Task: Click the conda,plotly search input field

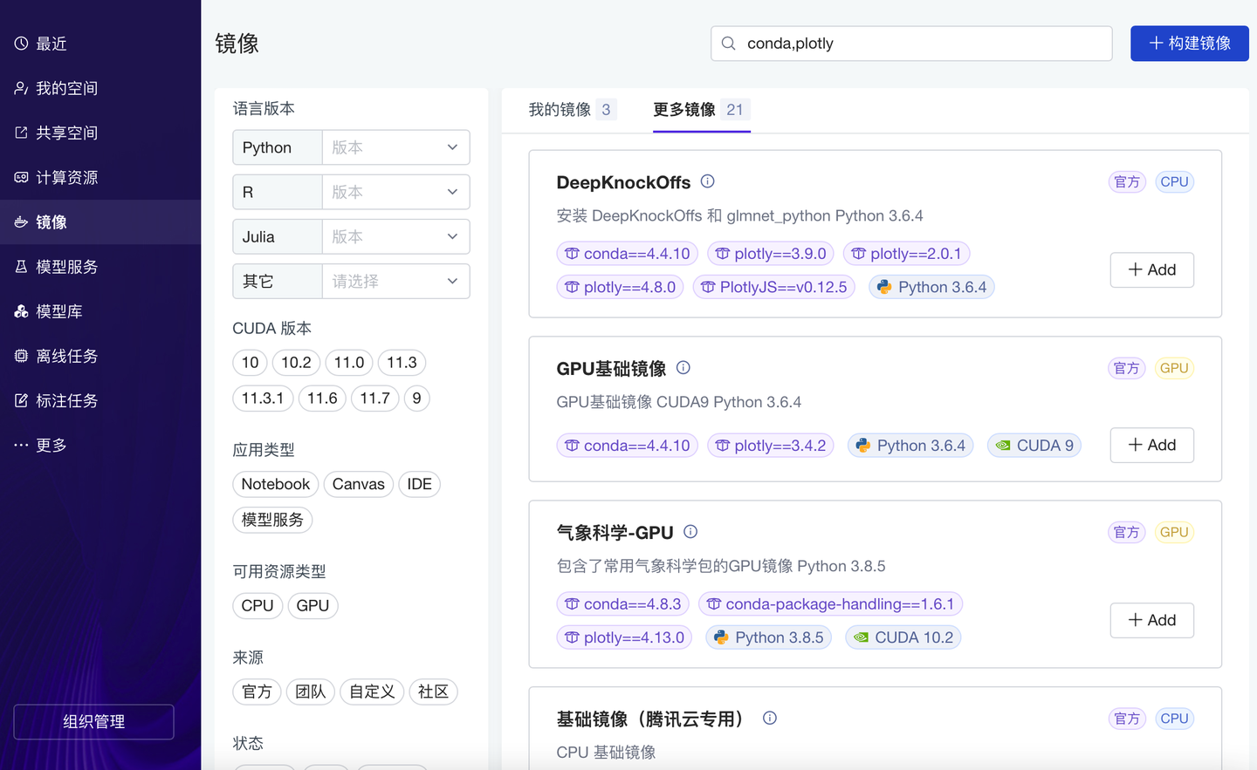Action: [x=911, y=44]
